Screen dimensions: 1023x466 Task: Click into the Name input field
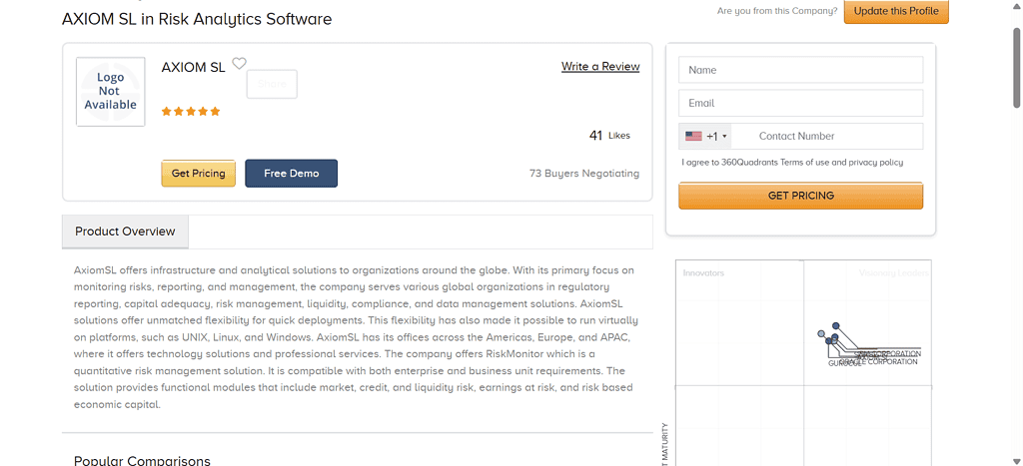800,70
